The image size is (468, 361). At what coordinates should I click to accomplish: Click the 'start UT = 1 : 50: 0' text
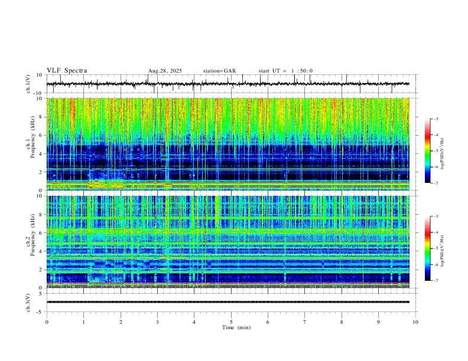click(x=285, y=71)
